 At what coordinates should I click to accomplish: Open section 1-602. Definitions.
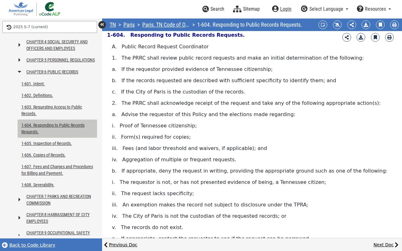37,95
